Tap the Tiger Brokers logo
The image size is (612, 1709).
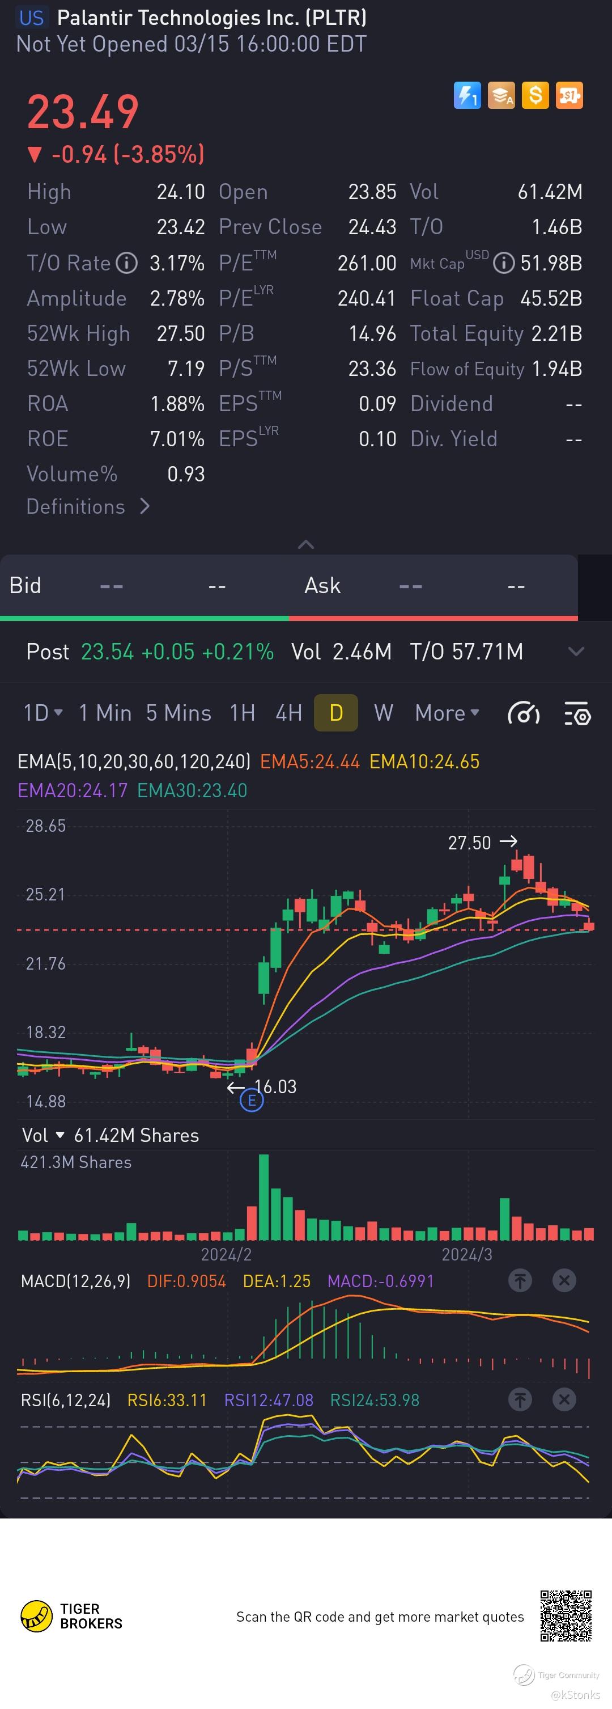pyautogui.click(x=71, y=1616)
